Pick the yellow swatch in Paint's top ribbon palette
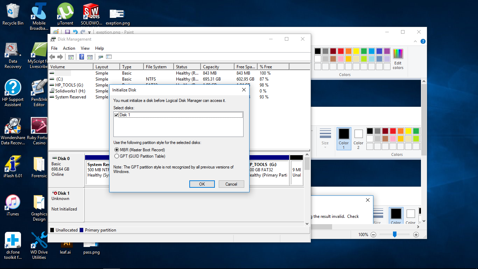 tap(356, 51)
